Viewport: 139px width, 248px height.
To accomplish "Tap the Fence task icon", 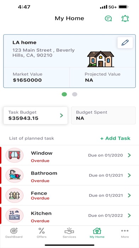I will pos(15,195).
